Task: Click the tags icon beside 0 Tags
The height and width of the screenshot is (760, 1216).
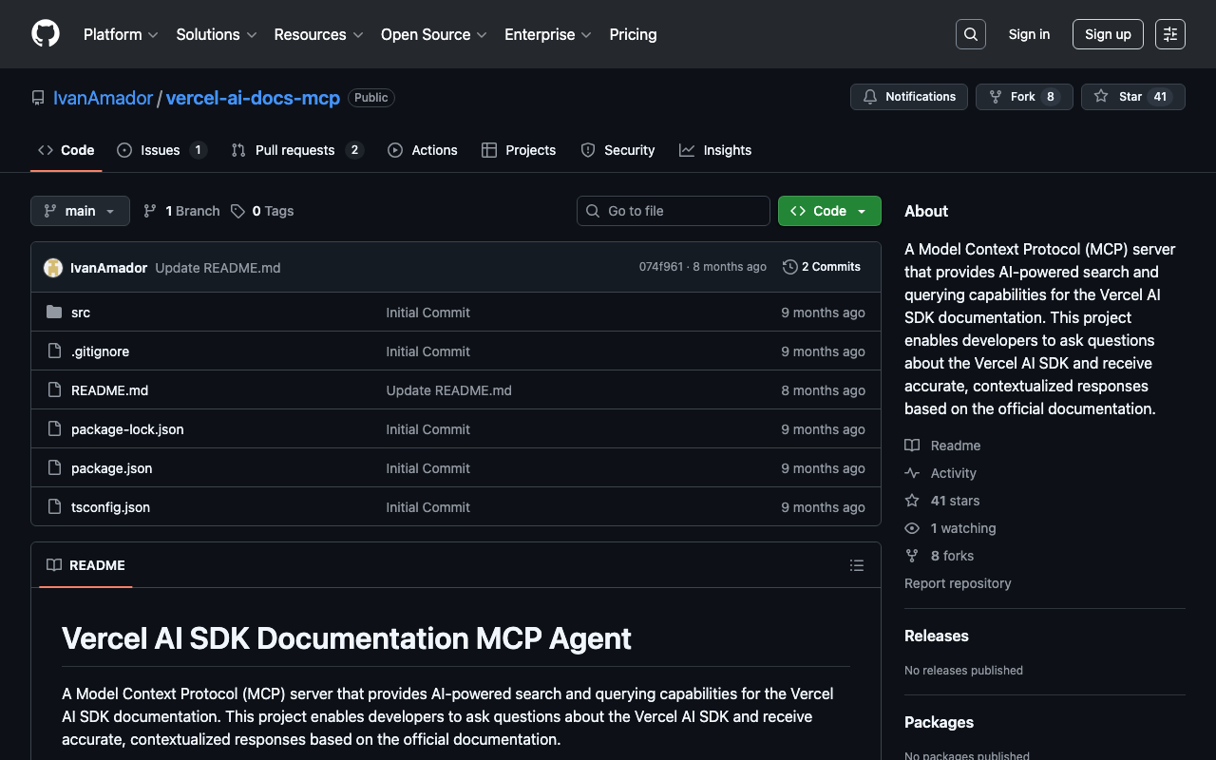Action: point(237,211)
